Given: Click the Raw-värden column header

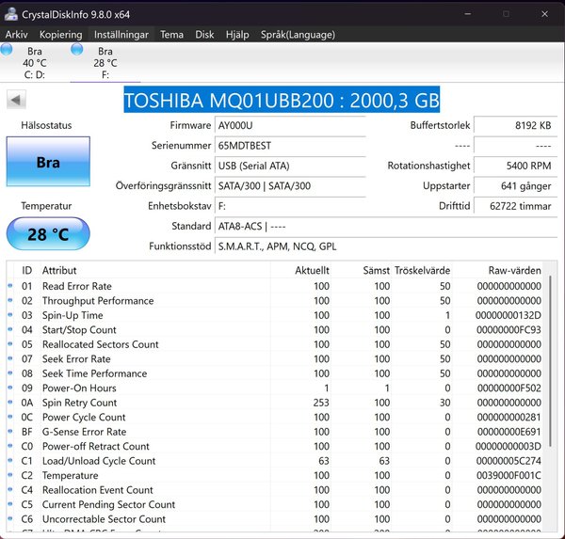Looking at the screenshot, I should tap(514, 270).
